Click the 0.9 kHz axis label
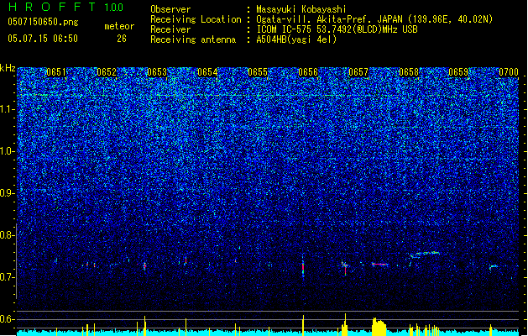The height and width of the screenshot is (336, 528). (x=7, y=193)
